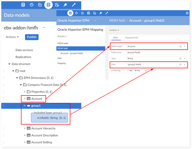Open the Path field dropdown arrow
192x149 pixels.
185,64
